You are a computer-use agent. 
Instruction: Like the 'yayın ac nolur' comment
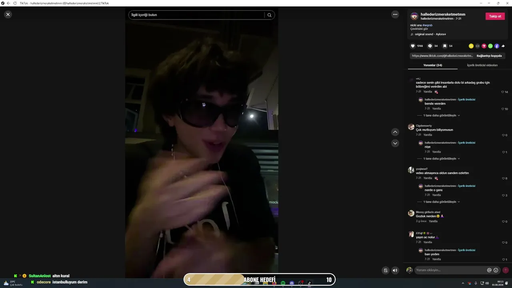click(504, 243)
